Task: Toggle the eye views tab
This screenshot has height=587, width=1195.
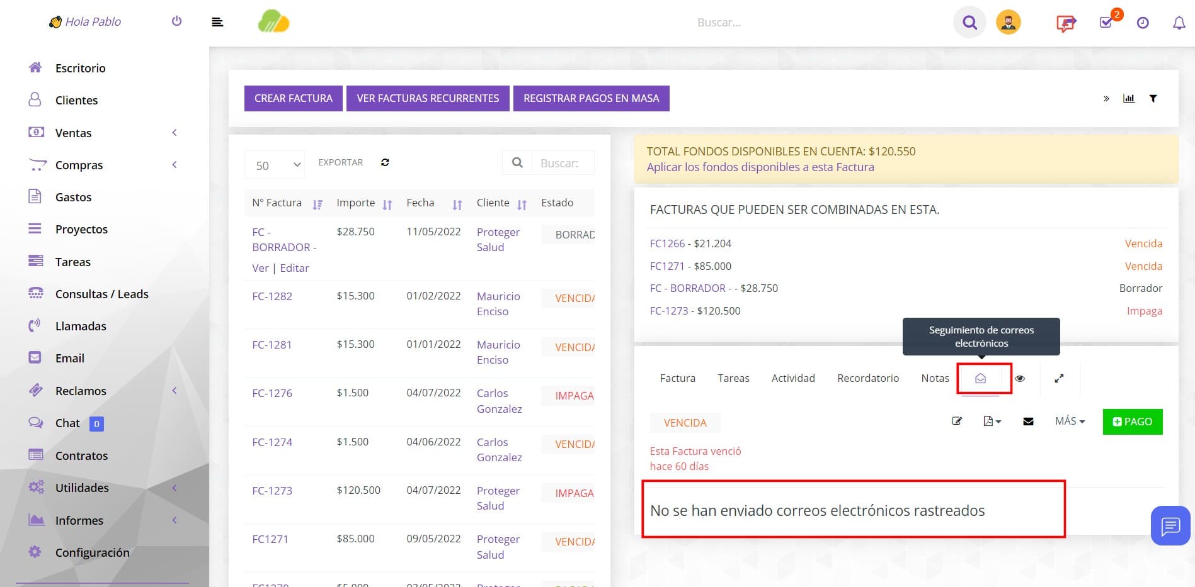Action: tap(1020, 379)
